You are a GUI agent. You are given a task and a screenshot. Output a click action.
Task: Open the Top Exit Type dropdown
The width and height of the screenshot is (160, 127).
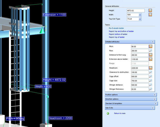point(140,19)
